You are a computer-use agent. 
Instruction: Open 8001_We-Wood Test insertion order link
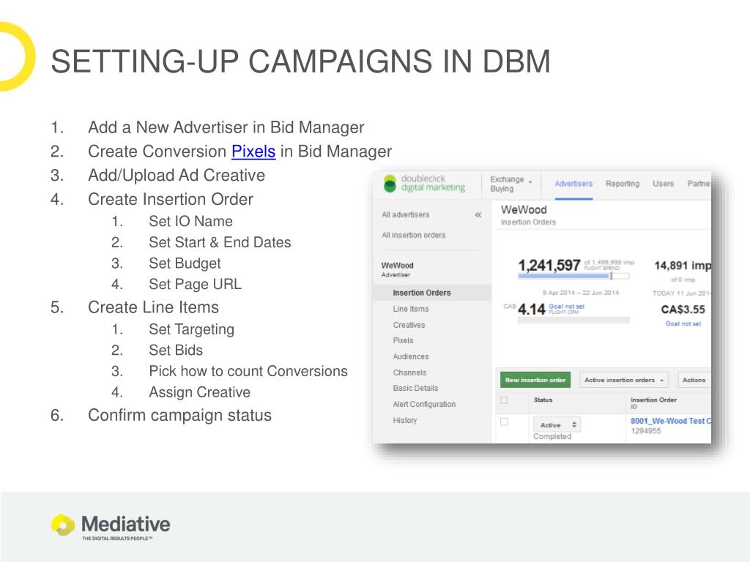click(x=671, y=421)
